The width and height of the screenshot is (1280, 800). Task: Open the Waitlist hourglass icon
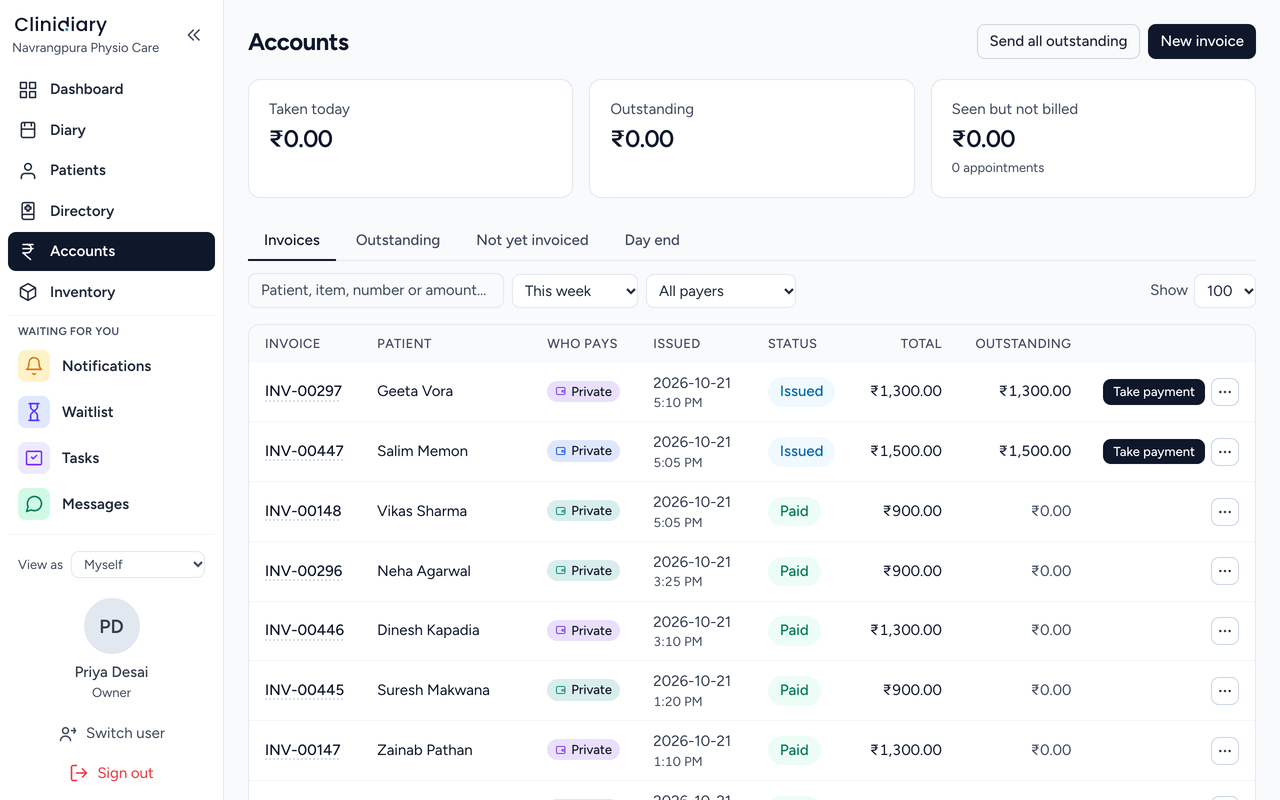[34, 411]
